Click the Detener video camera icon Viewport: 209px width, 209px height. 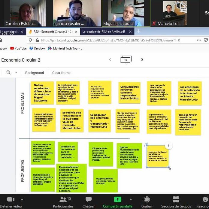[x=11, y=199]
